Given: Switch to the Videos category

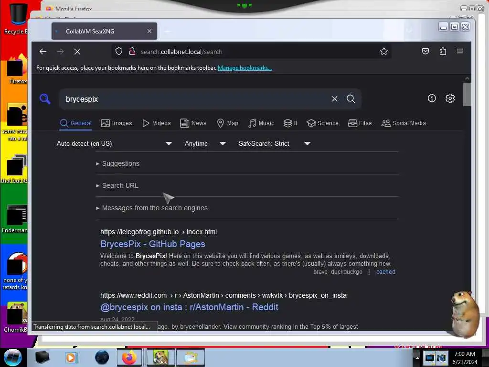Looking at the screenshot, I should pos(156,123).
